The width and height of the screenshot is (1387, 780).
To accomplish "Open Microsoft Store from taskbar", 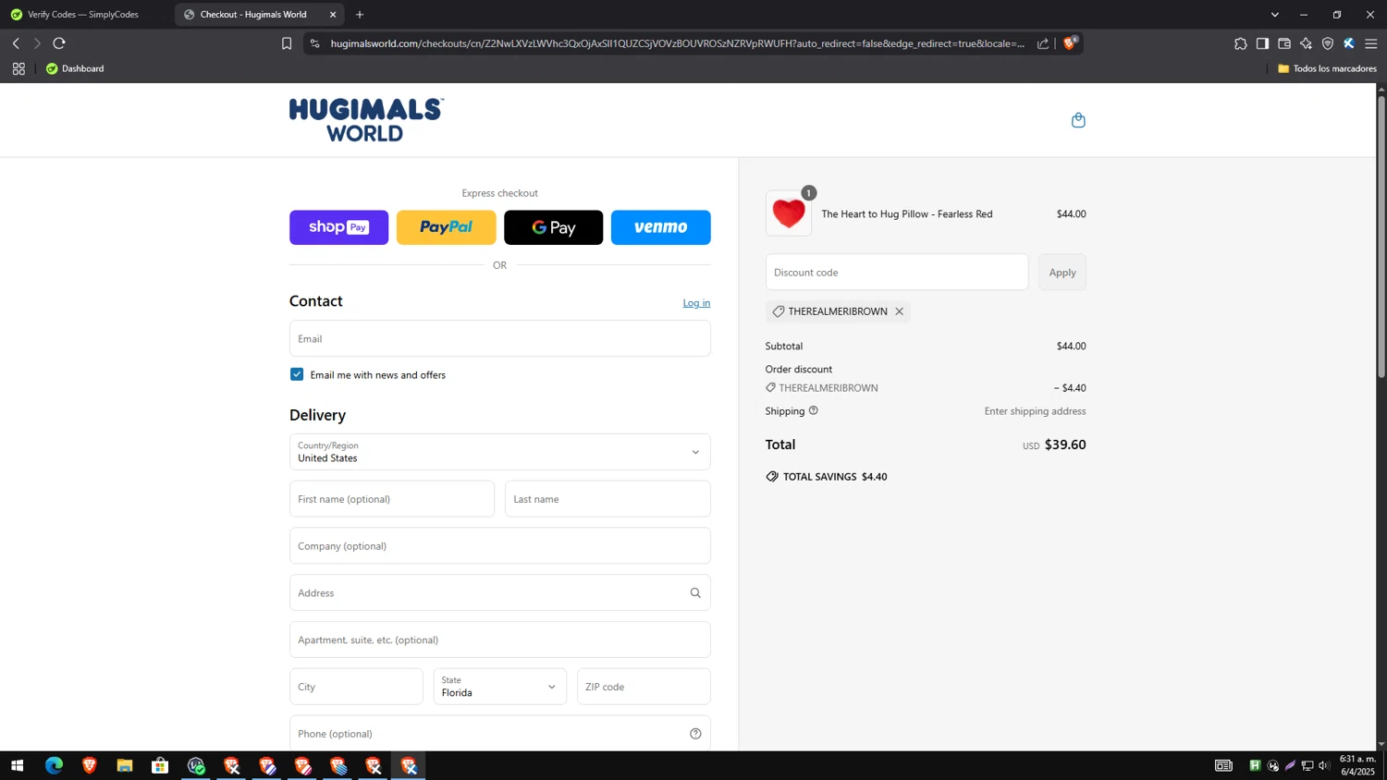I will click(x=160, y=765).
